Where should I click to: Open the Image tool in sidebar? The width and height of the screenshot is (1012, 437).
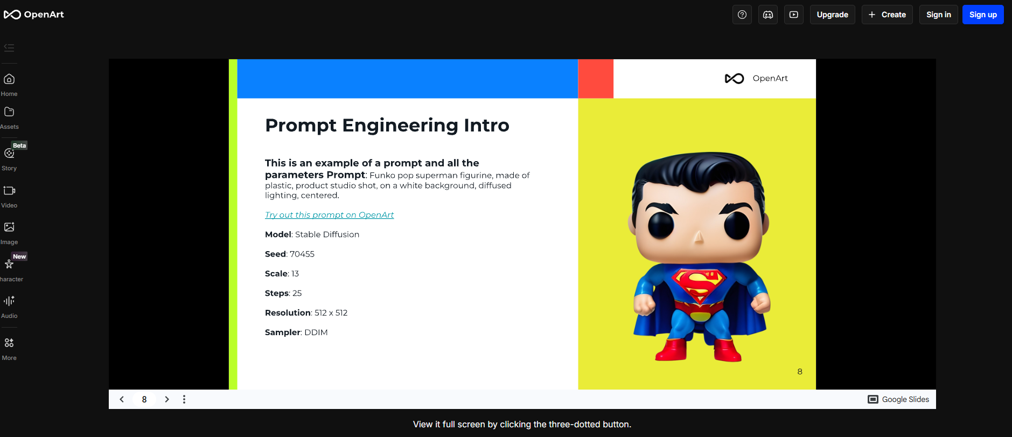[9, 233]
